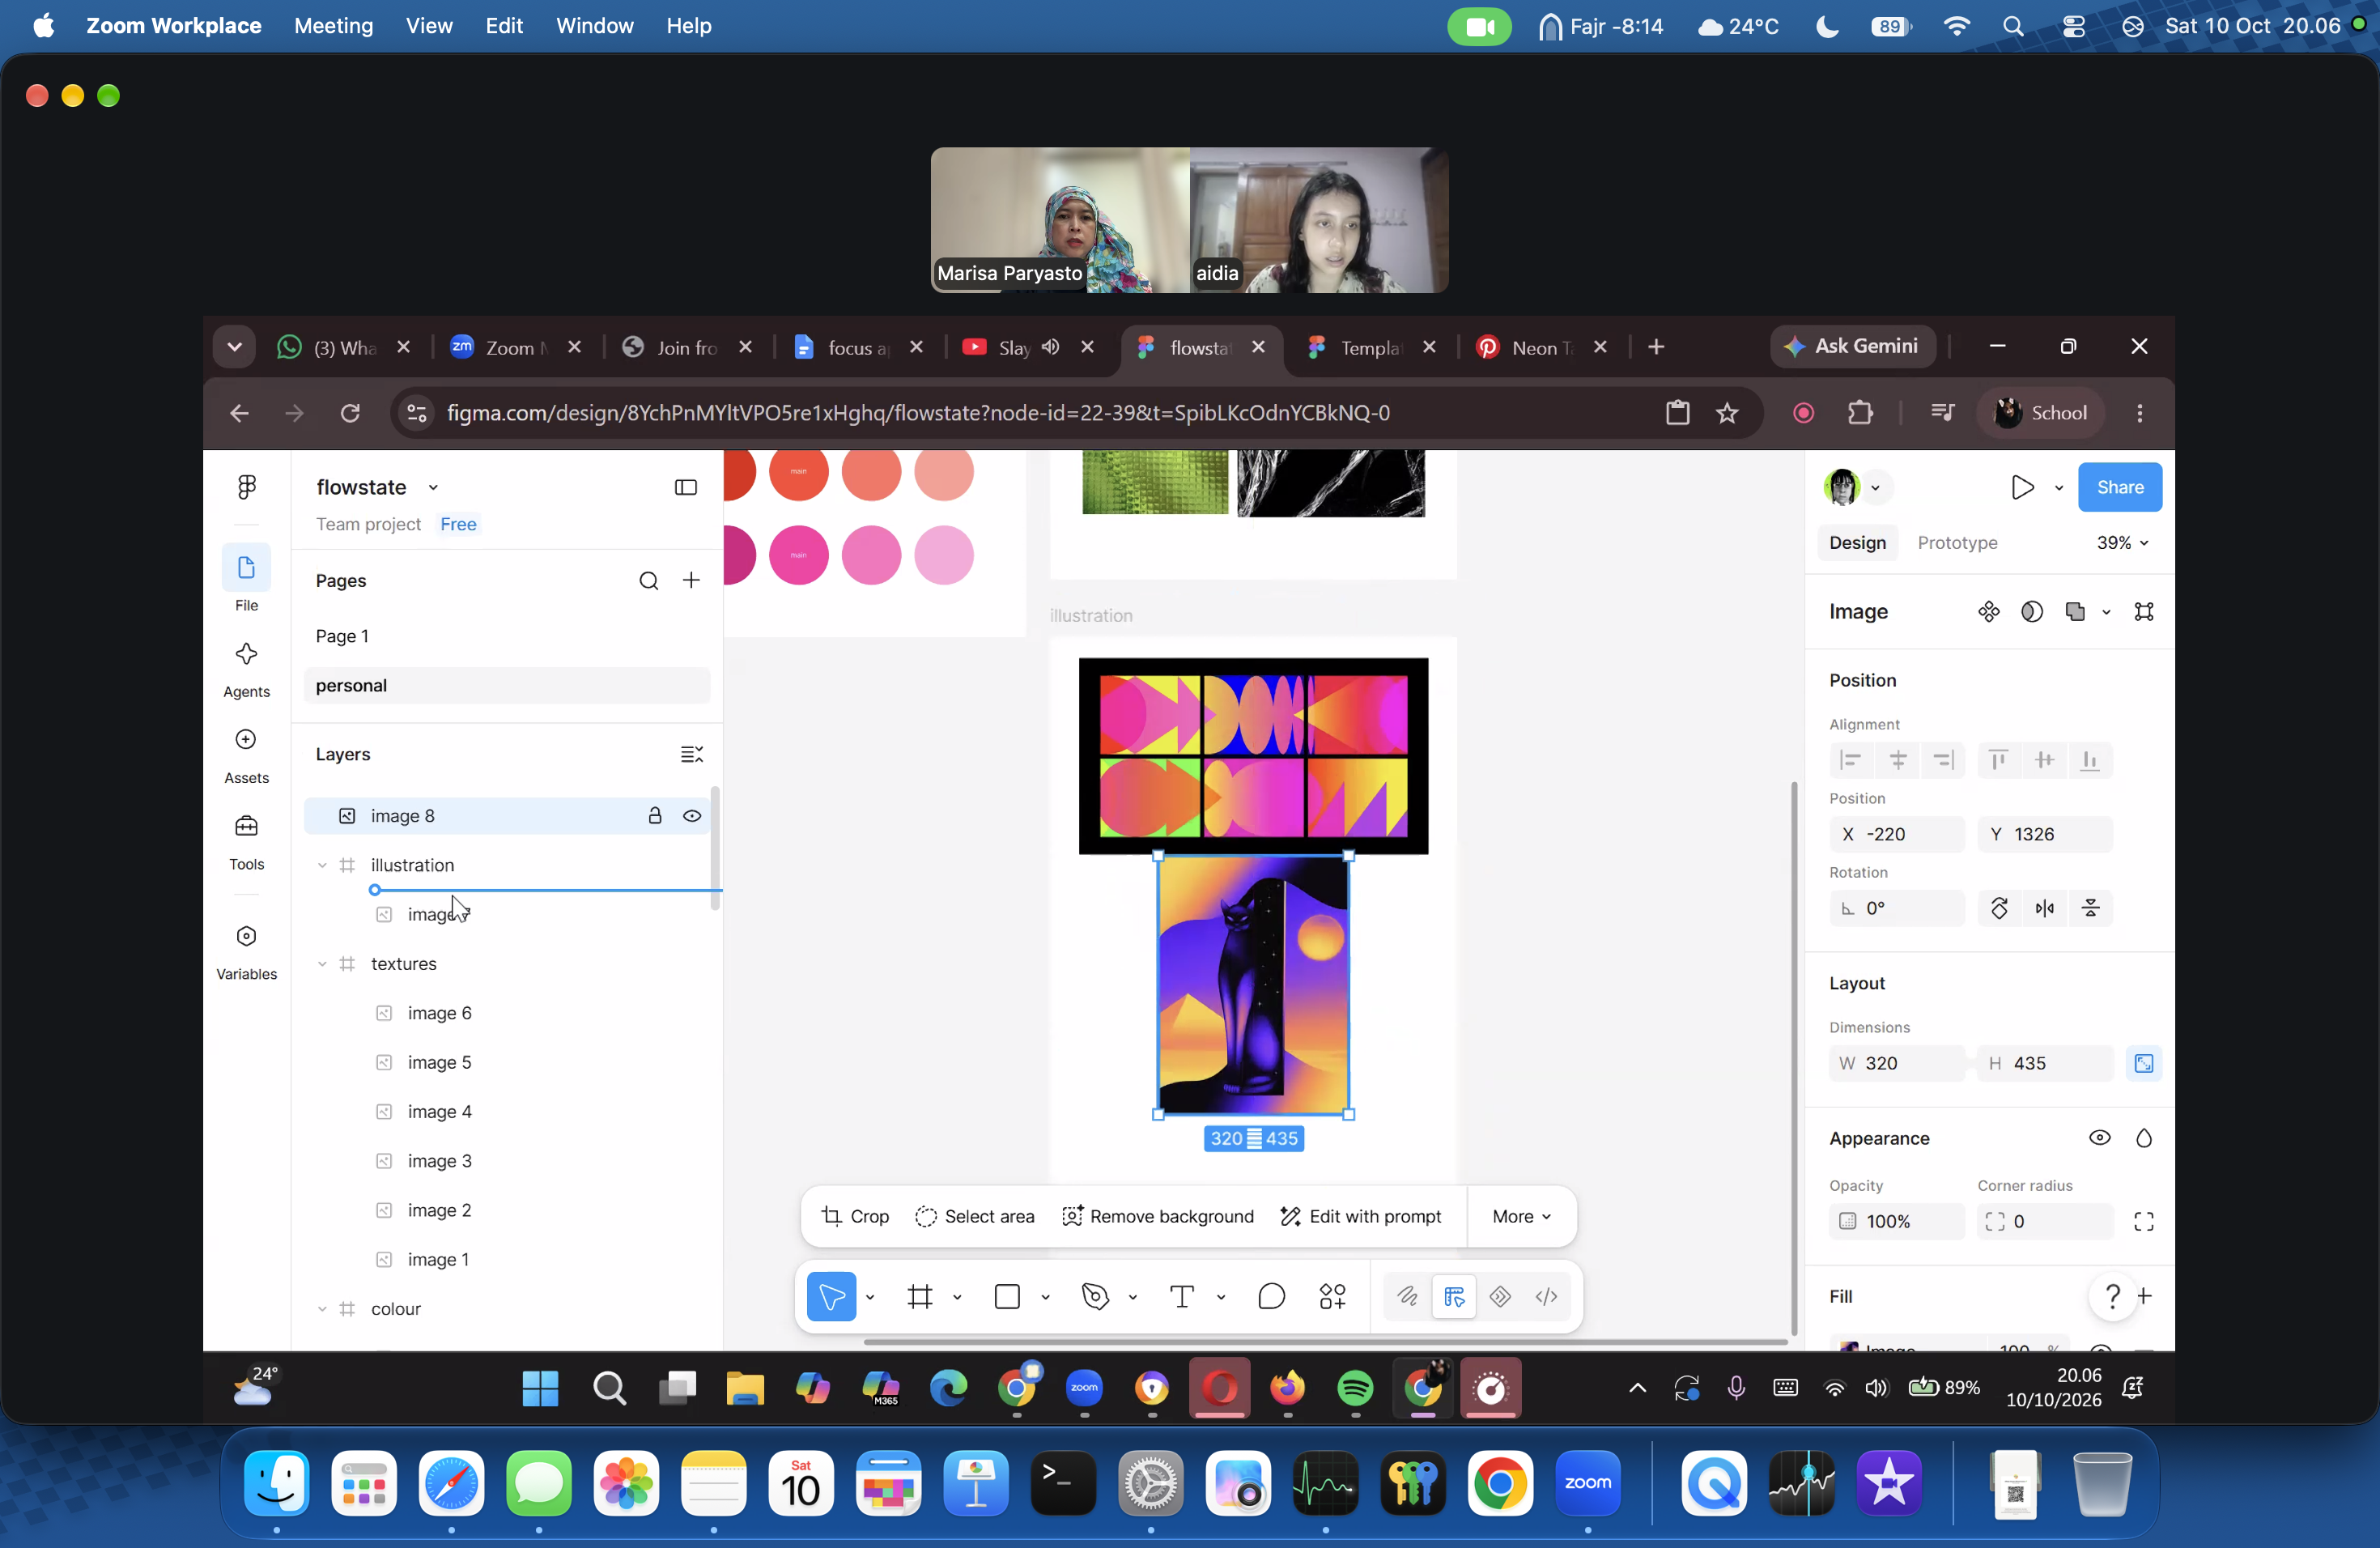Click Remove background button
Image resolution: width=2380 pixels, height=1548 pixels.
(x=1157, y=1216)
